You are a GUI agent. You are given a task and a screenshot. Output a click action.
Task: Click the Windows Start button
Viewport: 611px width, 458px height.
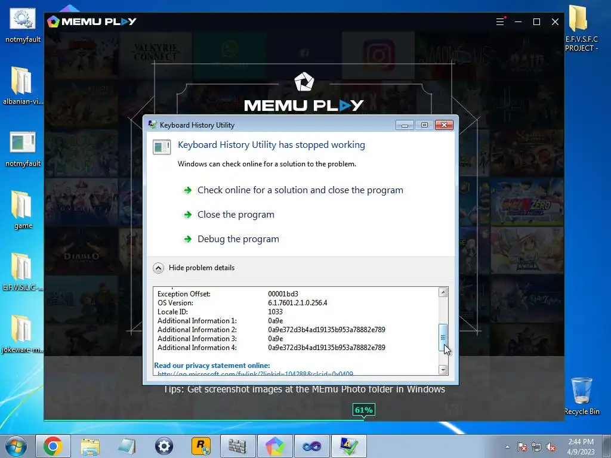coord(16,446)
